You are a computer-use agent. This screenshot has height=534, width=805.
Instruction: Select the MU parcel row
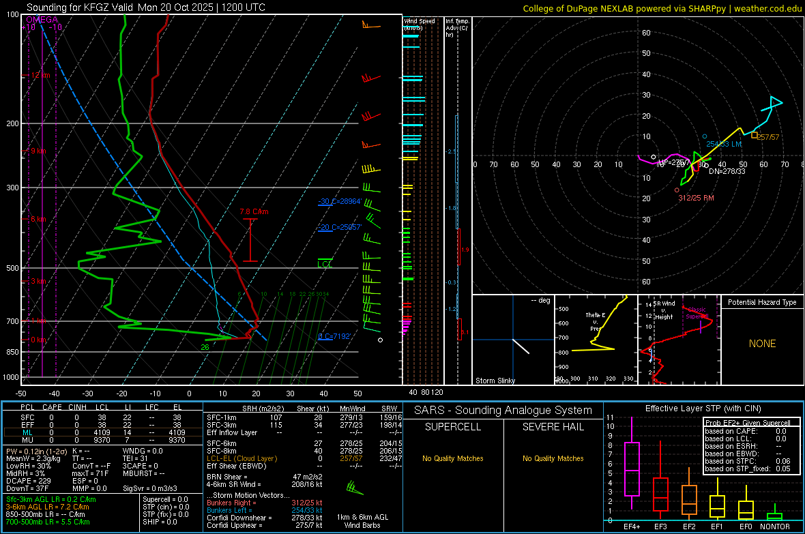click(x=102, y=439)
